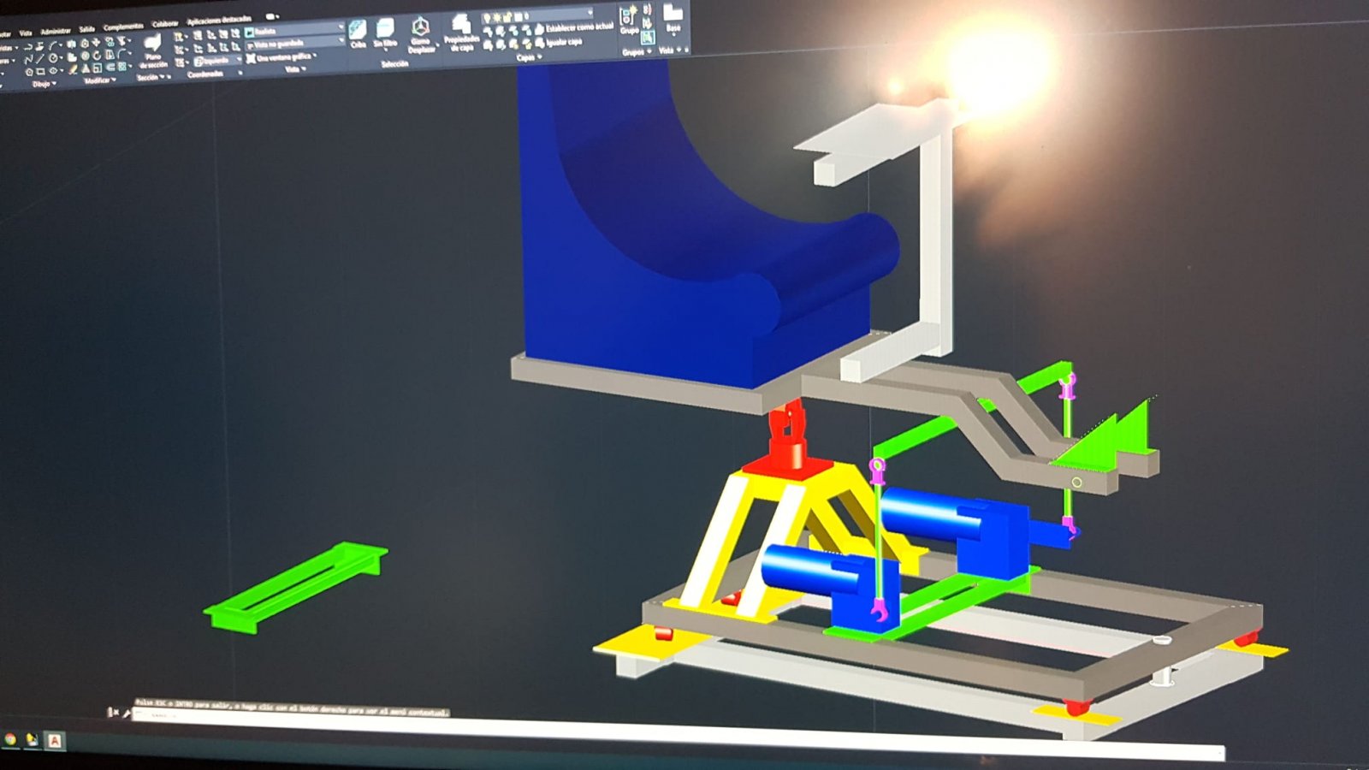Open Chrome from the taskbar
The height and width of the screenshot is (770, 1369).
tap(10, 739)
